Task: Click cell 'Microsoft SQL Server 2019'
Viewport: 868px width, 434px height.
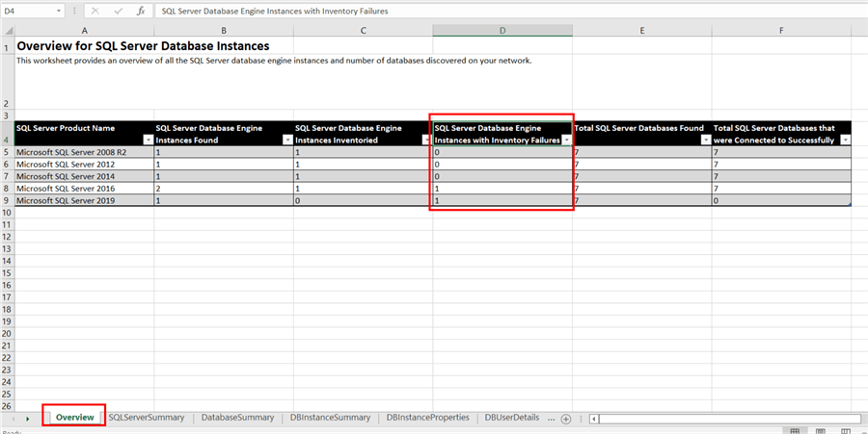Action: click(85, 201)
